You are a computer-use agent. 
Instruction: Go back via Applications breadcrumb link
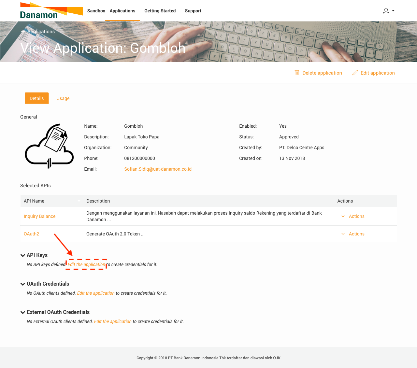pos(41,32)
